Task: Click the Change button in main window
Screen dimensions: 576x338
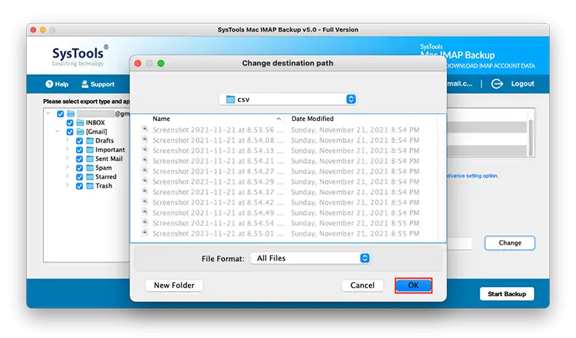Action: (x=510, y=243)
